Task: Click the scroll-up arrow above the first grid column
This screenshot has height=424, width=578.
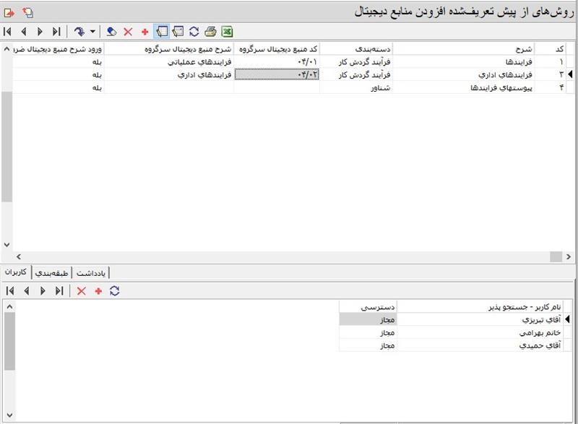Action: (7, 48)
